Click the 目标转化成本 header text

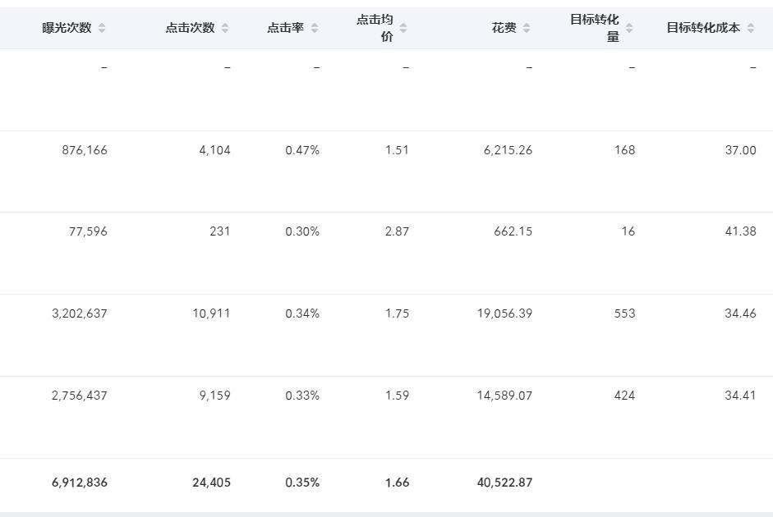pos(703,28)
